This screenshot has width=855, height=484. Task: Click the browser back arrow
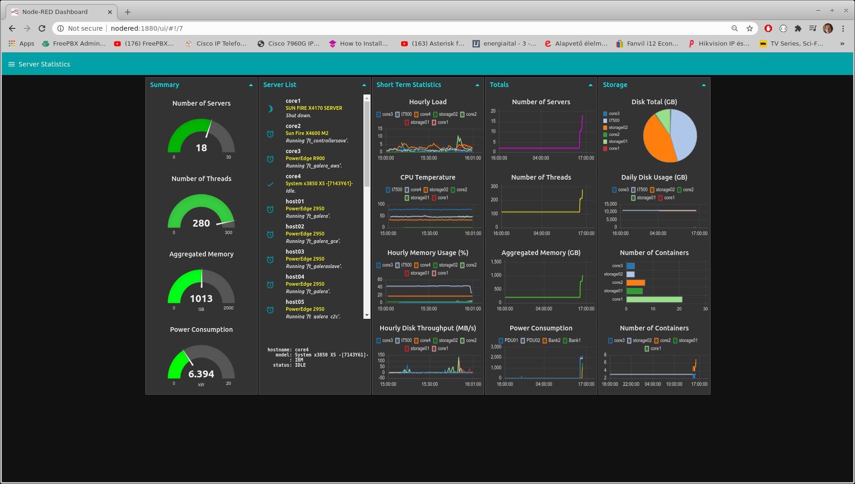click(12, 28)
